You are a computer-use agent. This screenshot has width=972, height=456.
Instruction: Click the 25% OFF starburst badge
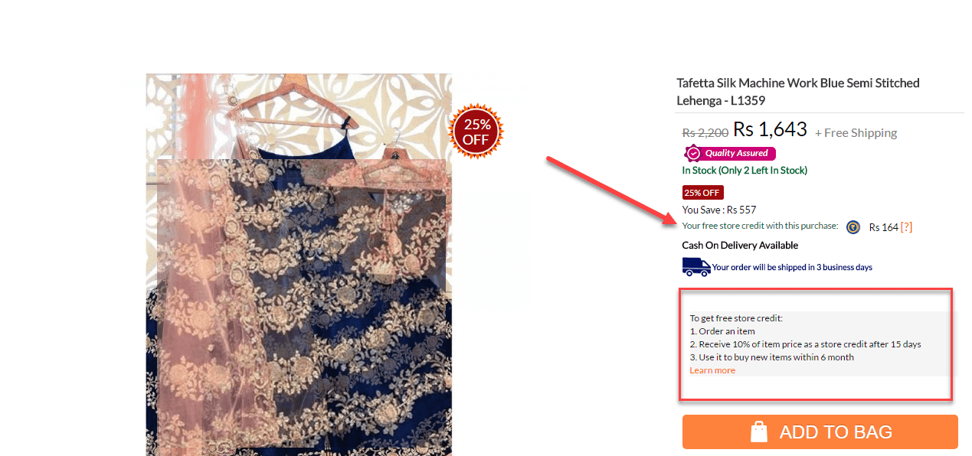coord(476,132)
